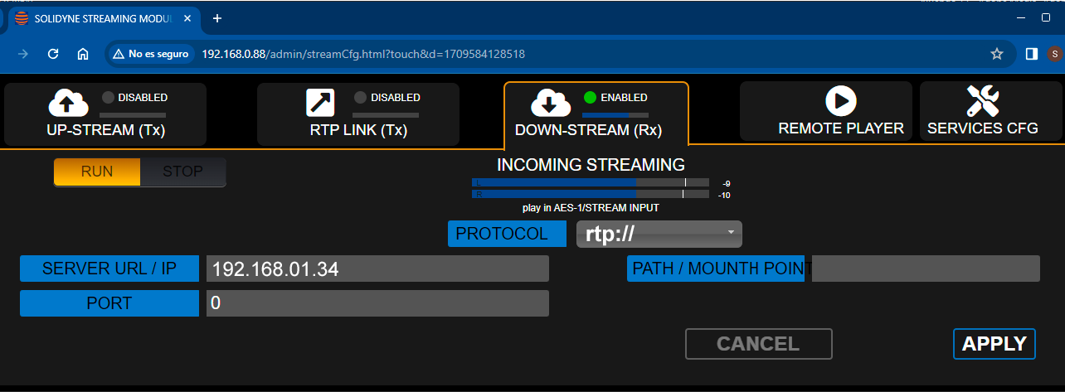Click 'play in AES-1/STREAM INPUT' text
Screen dimensions: 1065x392
click(591, 208)
